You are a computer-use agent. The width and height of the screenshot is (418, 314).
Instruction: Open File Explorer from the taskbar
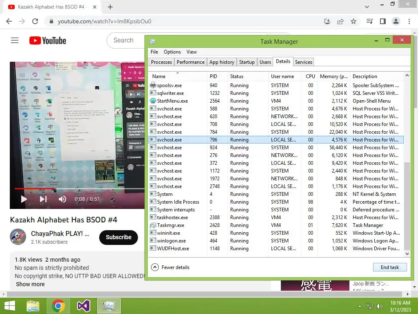pyautogui.click(x=33, y=306)
